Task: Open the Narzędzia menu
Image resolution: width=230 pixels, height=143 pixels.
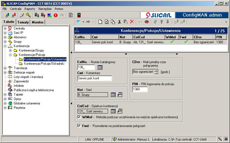Action: coord(45,9)
